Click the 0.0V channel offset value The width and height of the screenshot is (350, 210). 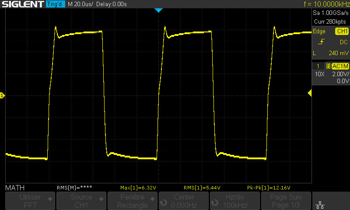click(x=343, y=81)
